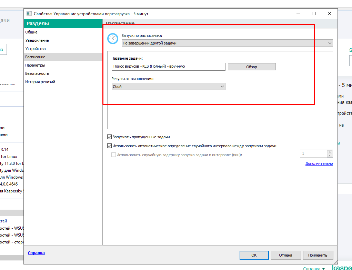Open the Дополнительно link

tap(319, 163)
